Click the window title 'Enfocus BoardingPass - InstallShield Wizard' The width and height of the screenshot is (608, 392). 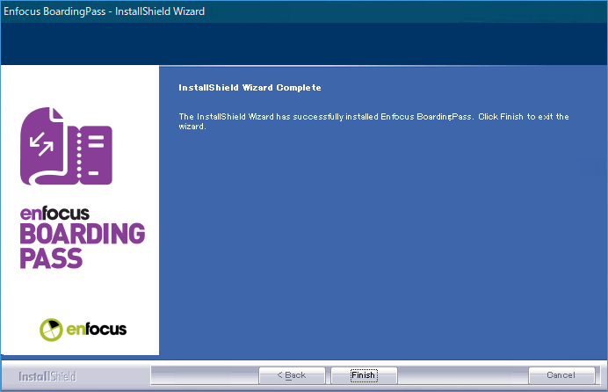(x=105, y=11)
